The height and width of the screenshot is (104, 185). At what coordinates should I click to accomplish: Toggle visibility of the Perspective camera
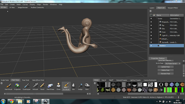151,22
